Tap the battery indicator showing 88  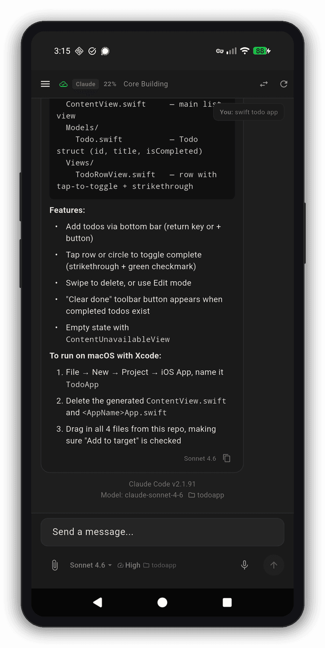[260, 51]
